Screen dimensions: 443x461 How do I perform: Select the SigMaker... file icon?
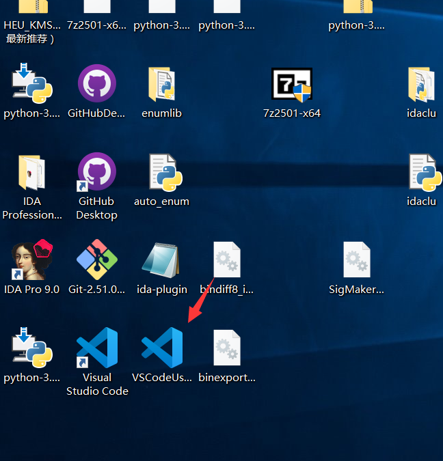[x=357, y=260]
